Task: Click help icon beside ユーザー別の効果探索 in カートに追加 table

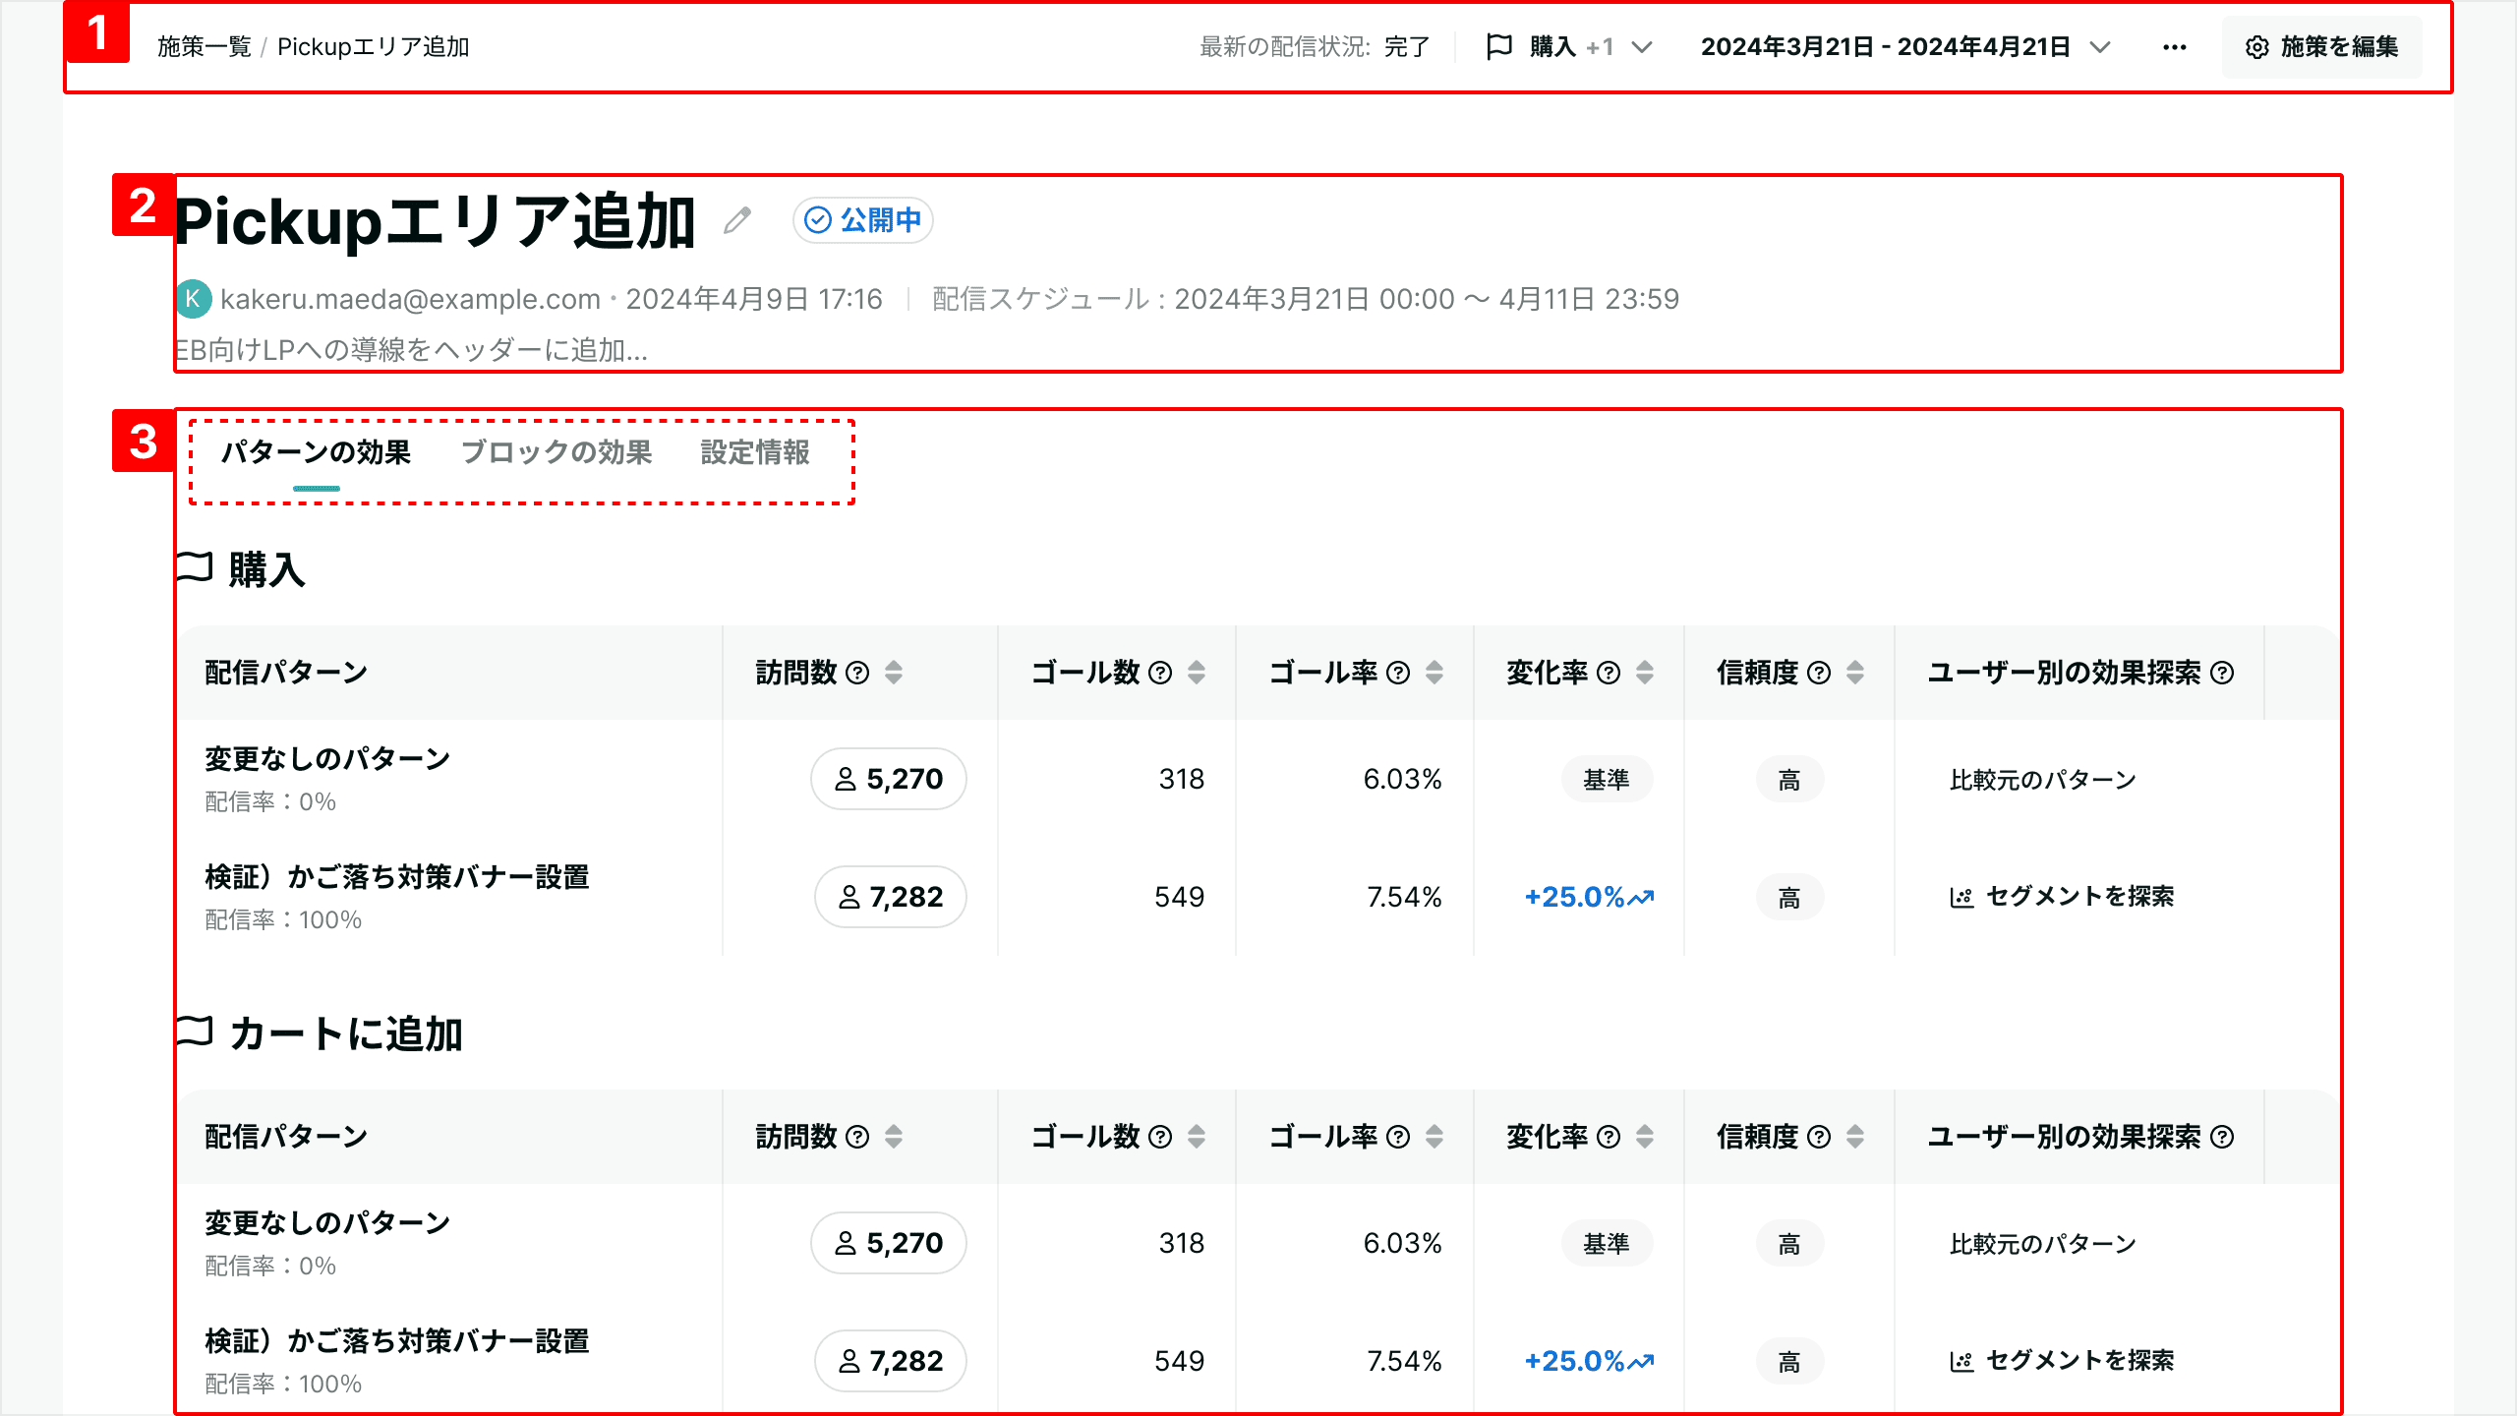Action: pyautogui.click(x=2222, y=1137)
